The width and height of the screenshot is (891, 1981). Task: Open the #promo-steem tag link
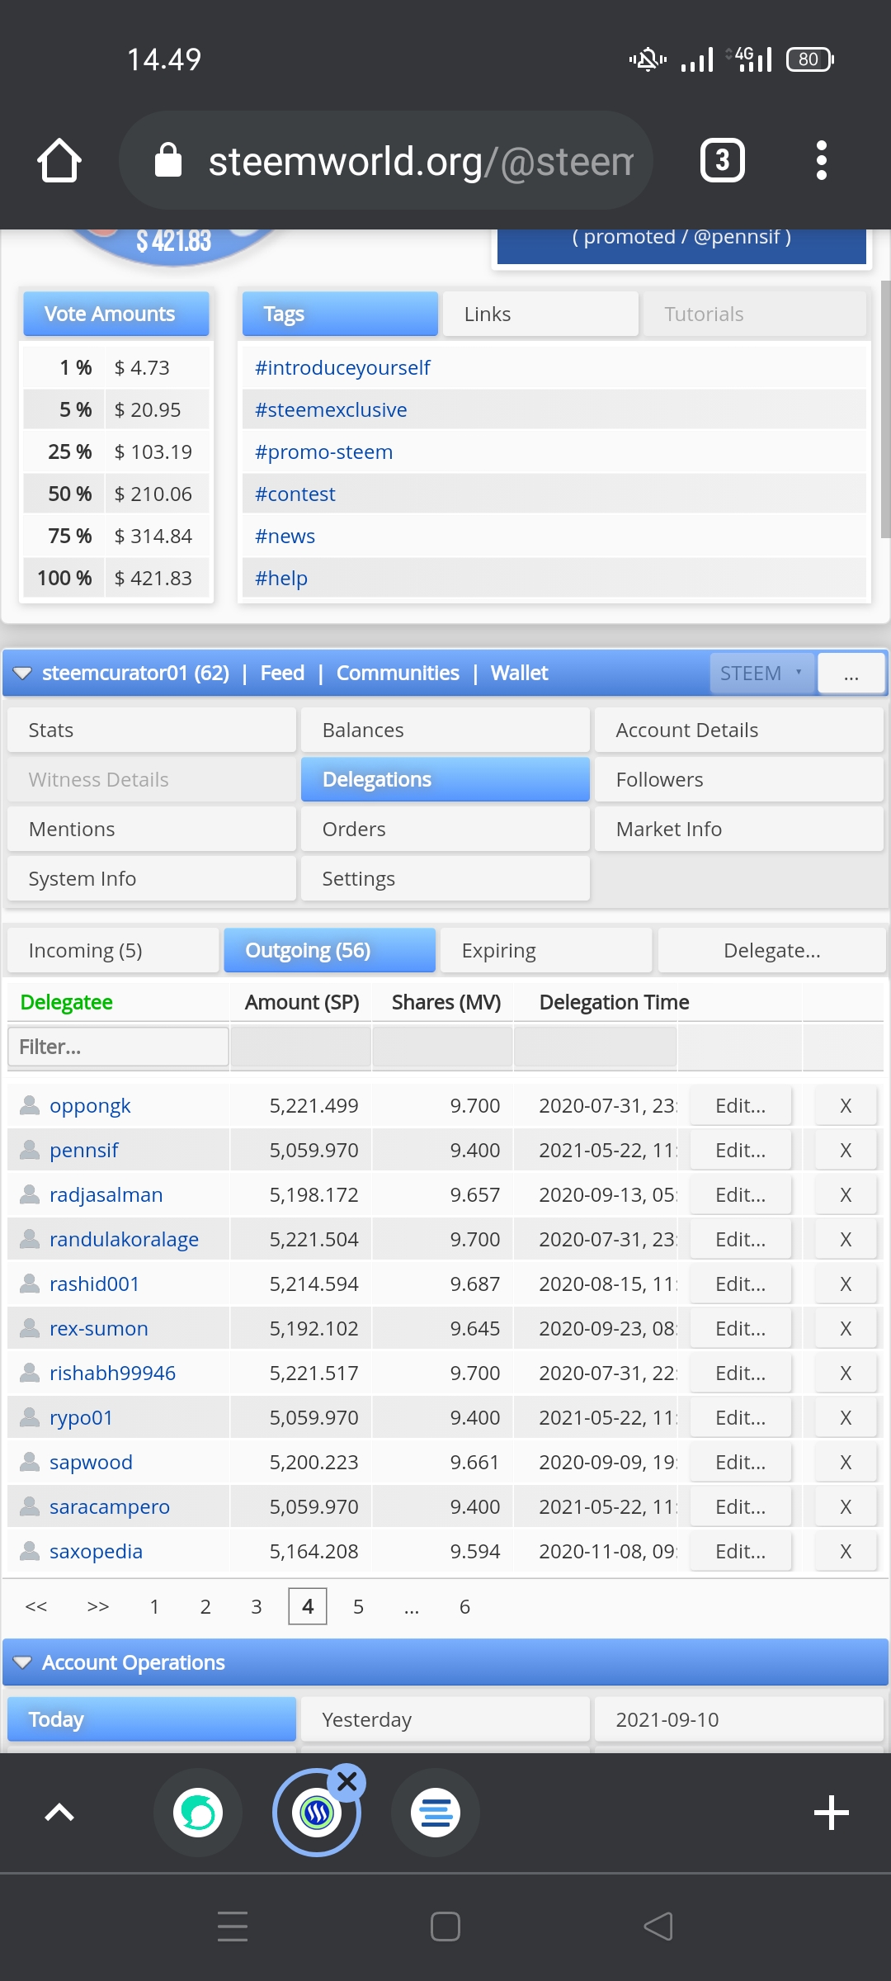click(x=323, y=452)
